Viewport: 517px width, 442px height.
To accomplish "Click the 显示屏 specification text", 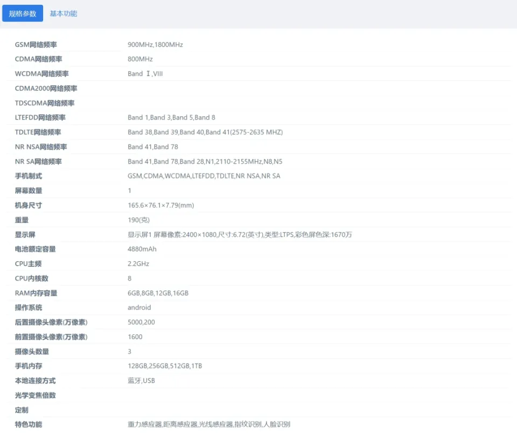I will point(240,235).
